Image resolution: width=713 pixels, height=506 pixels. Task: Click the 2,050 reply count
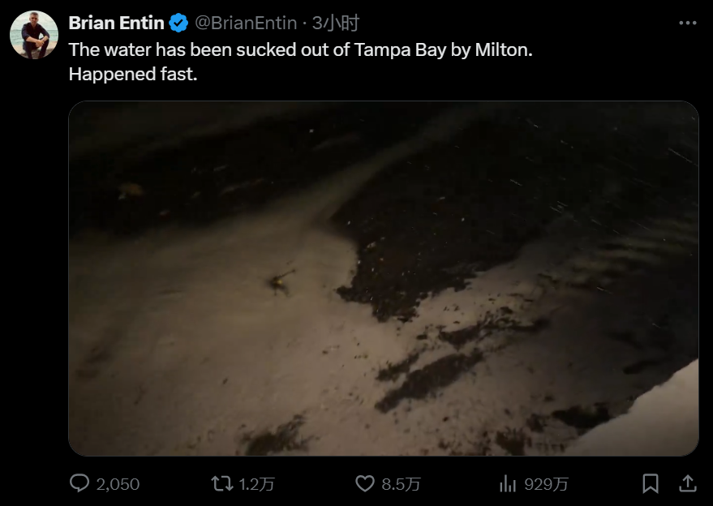pyautogui.click(x=118, y=484)
